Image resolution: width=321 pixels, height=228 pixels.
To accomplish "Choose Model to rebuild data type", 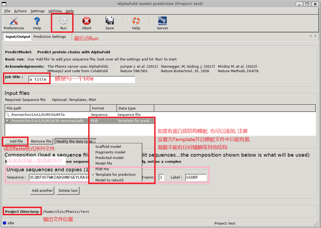I will (109, 180).
